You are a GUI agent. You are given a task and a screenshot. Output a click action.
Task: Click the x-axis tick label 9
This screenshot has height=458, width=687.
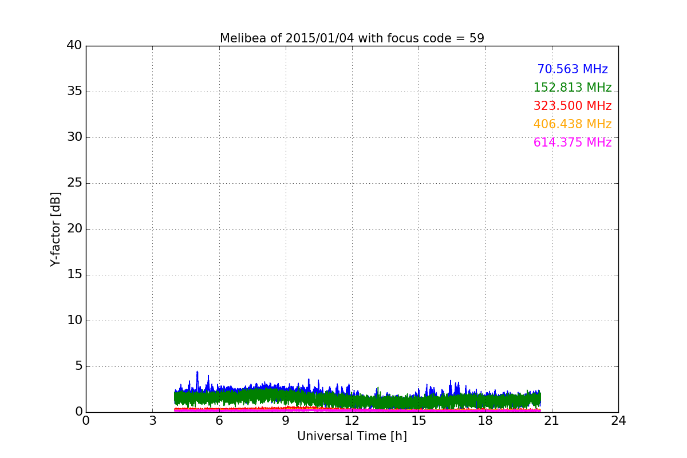pos(286,421)
